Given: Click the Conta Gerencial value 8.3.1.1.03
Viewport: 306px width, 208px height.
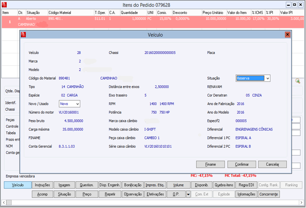Looking at the screenshot, I should pyautogui.click(x=67, y=147).
